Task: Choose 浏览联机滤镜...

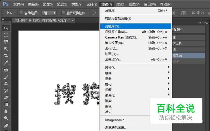Action: click(136, 127)
